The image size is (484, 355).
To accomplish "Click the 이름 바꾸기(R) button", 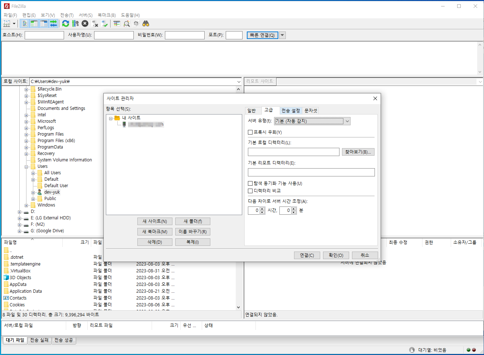I will pos(193,232).
